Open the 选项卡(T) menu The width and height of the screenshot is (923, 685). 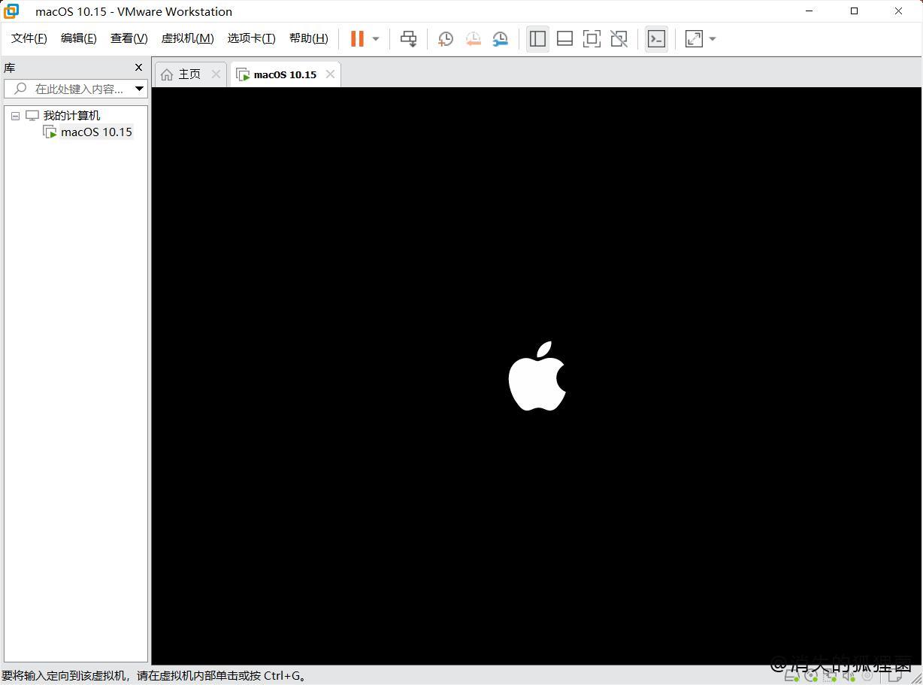252,38
